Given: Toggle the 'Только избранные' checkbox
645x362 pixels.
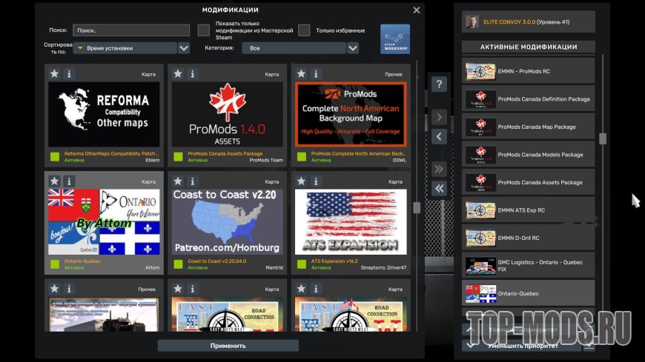Looking at the screenshot, I should [304, 30].
